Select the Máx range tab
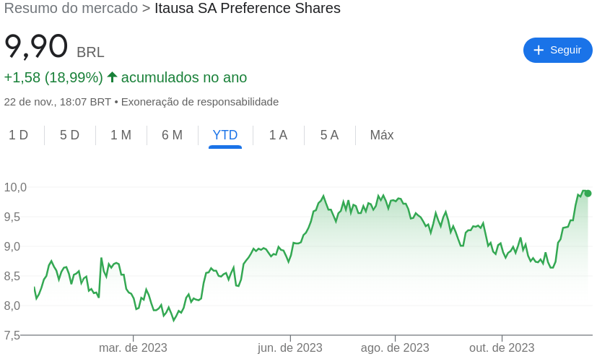The height and width of the screenshot is (359, 597). pyautogui.click(x=381, y=135)
